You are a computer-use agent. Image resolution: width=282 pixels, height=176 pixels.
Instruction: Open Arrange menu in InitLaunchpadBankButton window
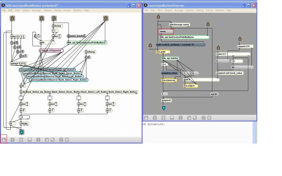(36, 10)
